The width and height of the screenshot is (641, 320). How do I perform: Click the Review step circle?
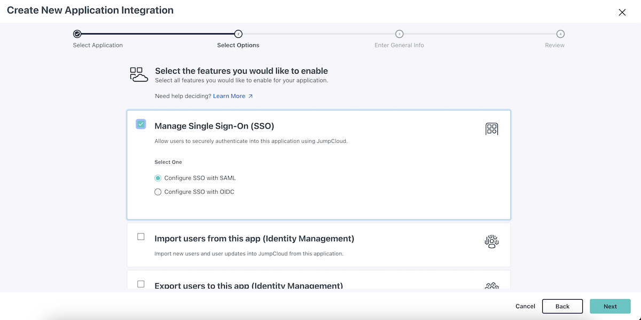click(x=560, y=34)
